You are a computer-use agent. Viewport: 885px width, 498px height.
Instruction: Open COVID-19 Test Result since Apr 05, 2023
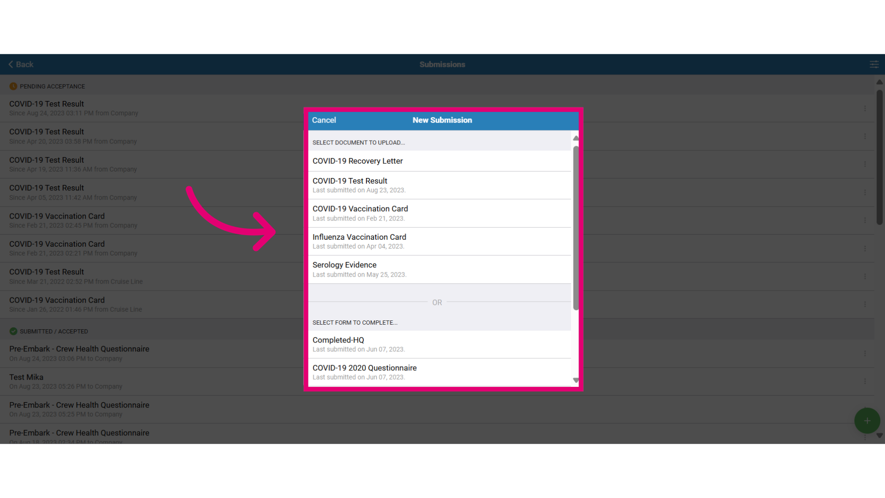(x=437, y=192)
